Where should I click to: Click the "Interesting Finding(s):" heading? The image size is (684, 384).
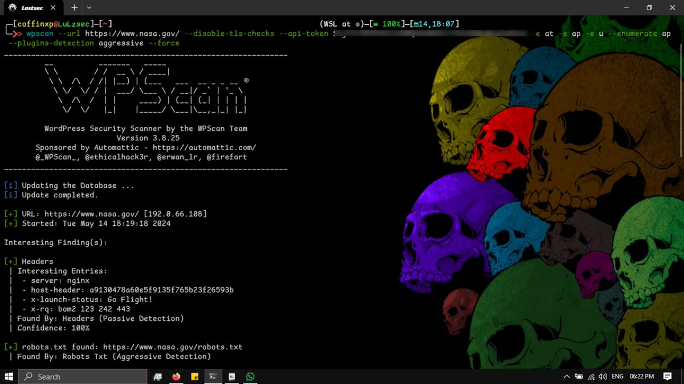coord(56,242)
